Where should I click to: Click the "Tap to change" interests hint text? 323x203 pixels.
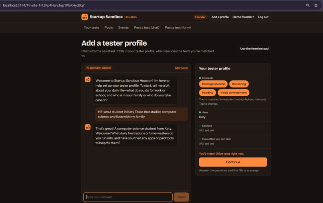pos(208,104)
